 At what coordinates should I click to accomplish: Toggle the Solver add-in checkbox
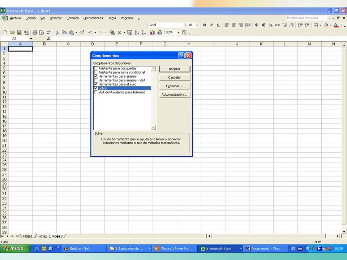pyautogui.click(x=96, y=88)
